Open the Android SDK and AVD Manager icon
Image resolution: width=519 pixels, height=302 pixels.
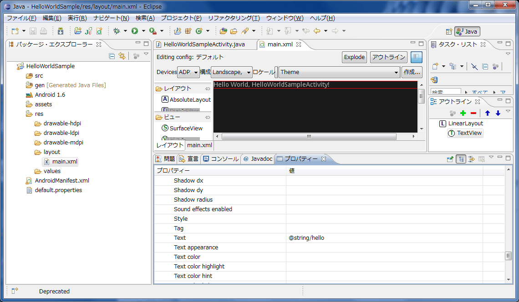(60, 31)
